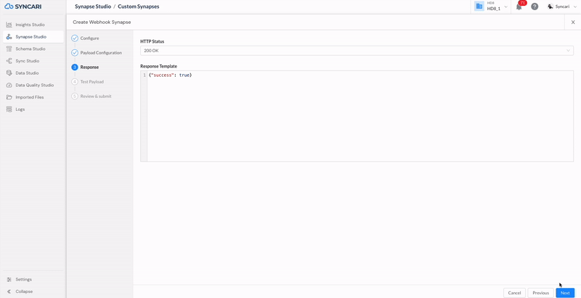Click the red notification count badge

[x=522, y=3]
